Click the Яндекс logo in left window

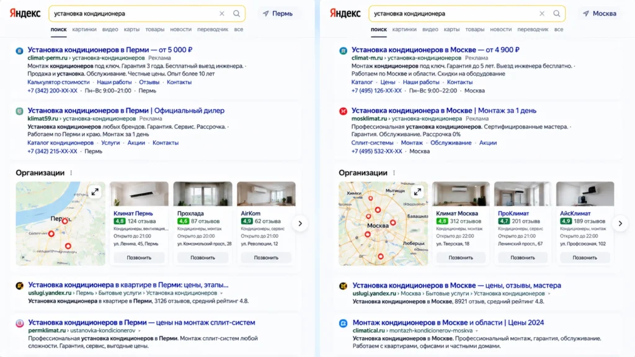click(25, 14)
